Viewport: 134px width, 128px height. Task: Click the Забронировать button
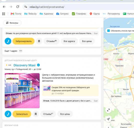pyautogui.click(x=23, y=41)
